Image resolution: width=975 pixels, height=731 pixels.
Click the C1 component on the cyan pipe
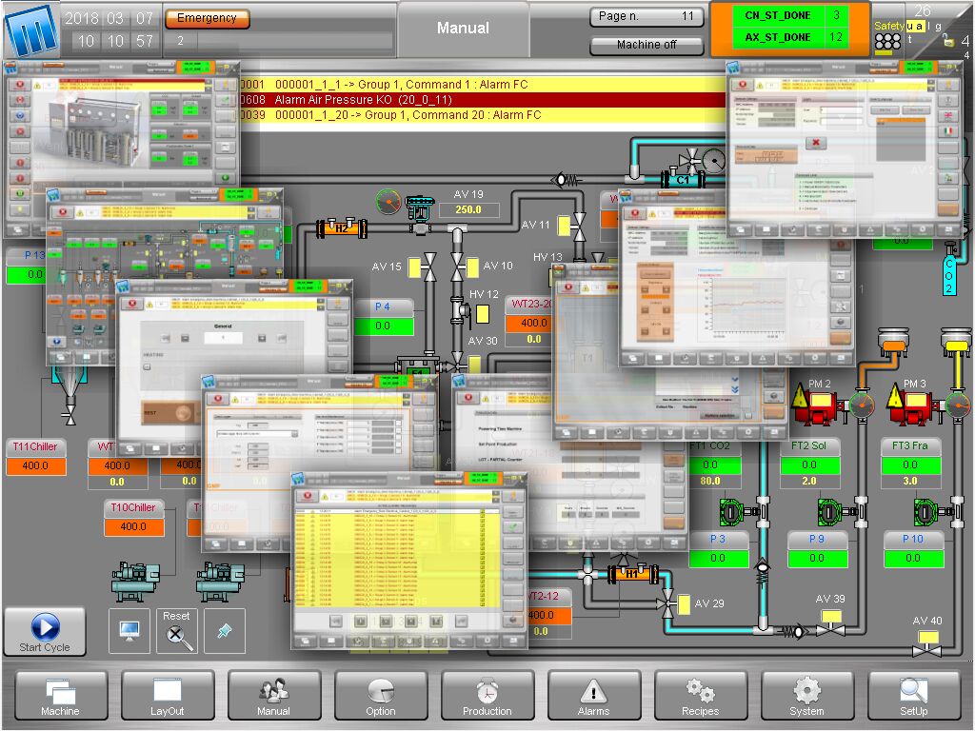(x=683, y=180)
